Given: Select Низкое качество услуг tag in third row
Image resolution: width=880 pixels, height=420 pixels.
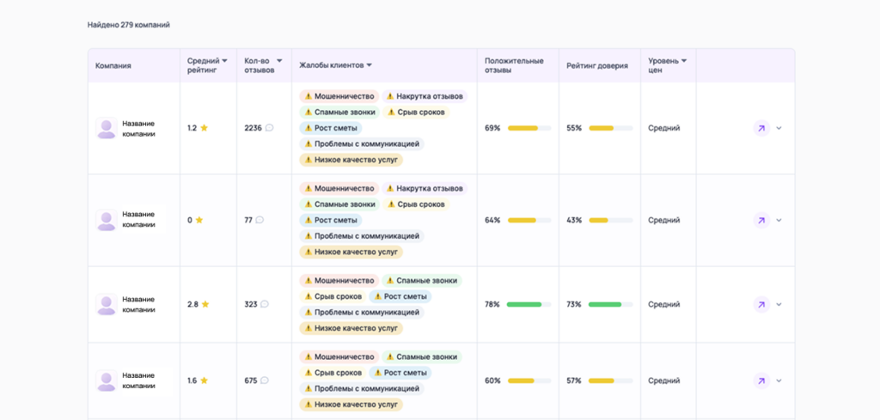Looking at the screenshot, I should pos(351,328).
